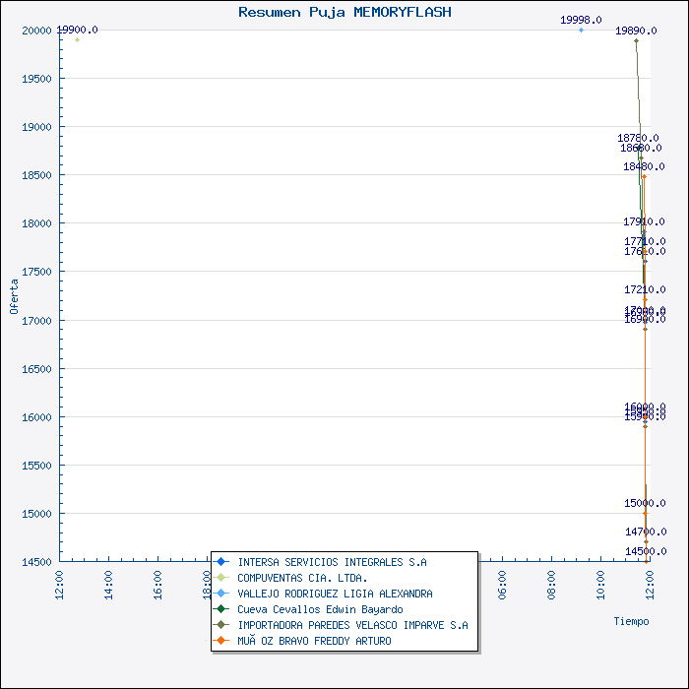Click the IMPORTADORA PAREDES VELASCO legend marker
The height and width of the screenshot is (689, 689).
(221, 625)
